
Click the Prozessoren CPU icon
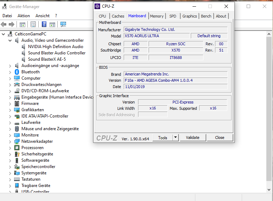17,148
